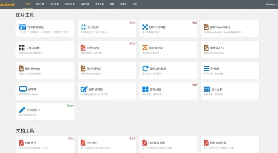278x153 pixels.
Task: Click the PDF删除页面 PDF icon
Action: pos(206,143)
